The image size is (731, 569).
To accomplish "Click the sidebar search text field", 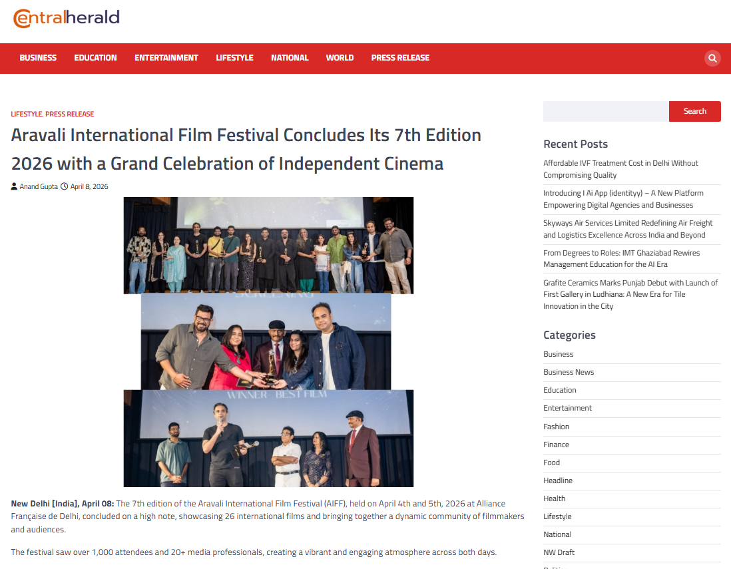I will [x=605, y=111].
